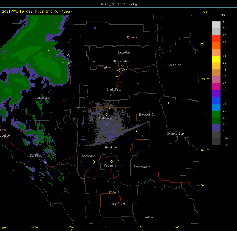The width and height of the screenshot is (237, 231).
Task: Click the asterisk marker east of Innisfail
Action: [x=138, y=83]
